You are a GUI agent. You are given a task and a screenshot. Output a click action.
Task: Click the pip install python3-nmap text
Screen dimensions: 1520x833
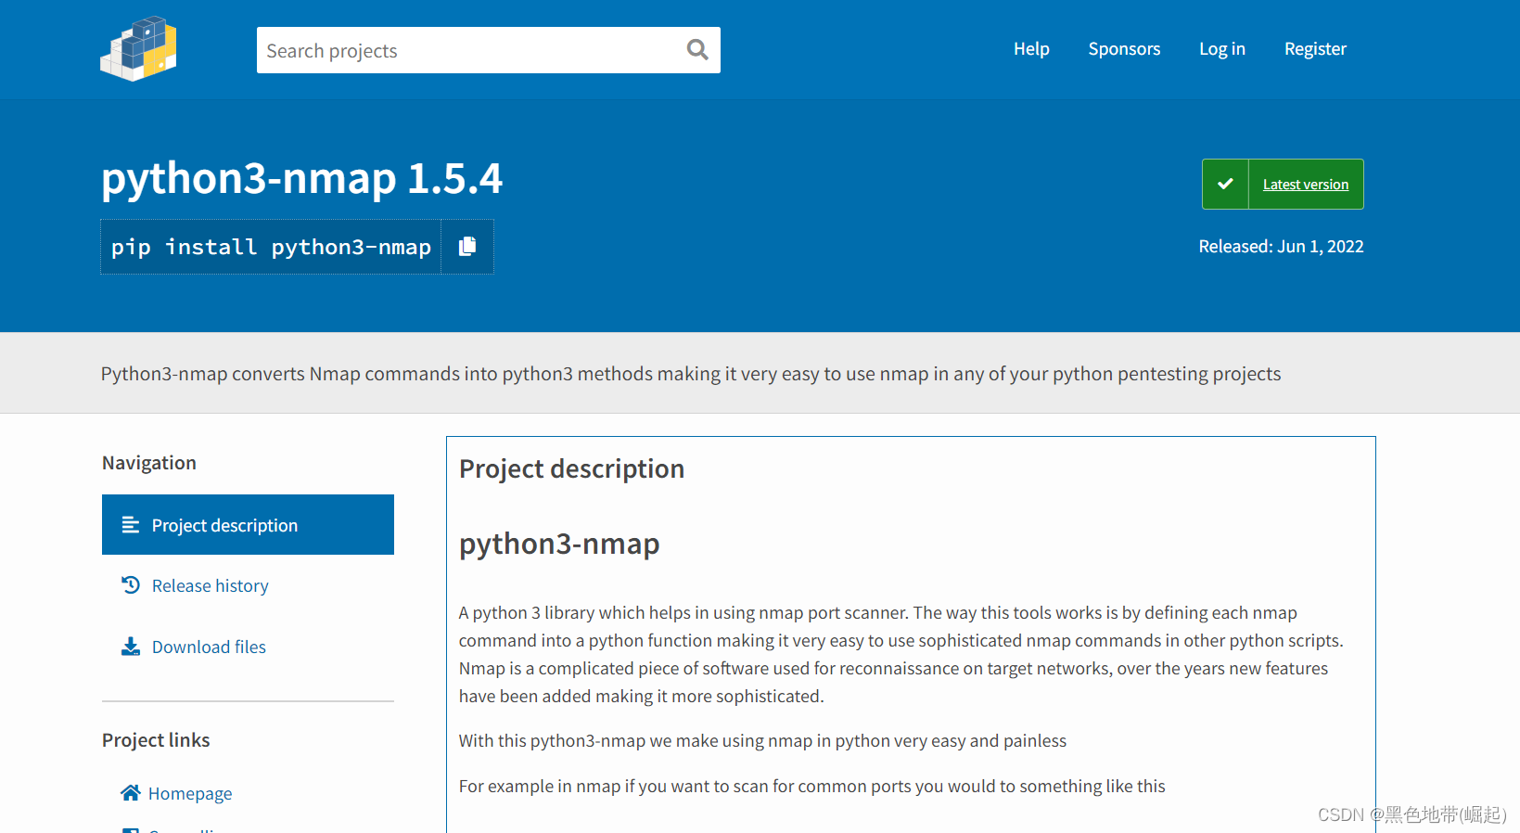click(x=271, y=247)
